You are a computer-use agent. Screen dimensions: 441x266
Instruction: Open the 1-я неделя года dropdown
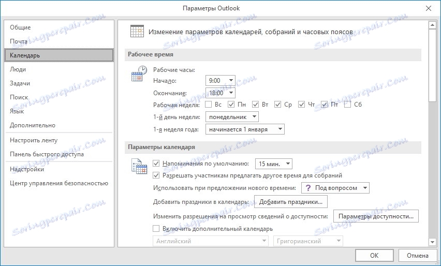tap(245, 129)
